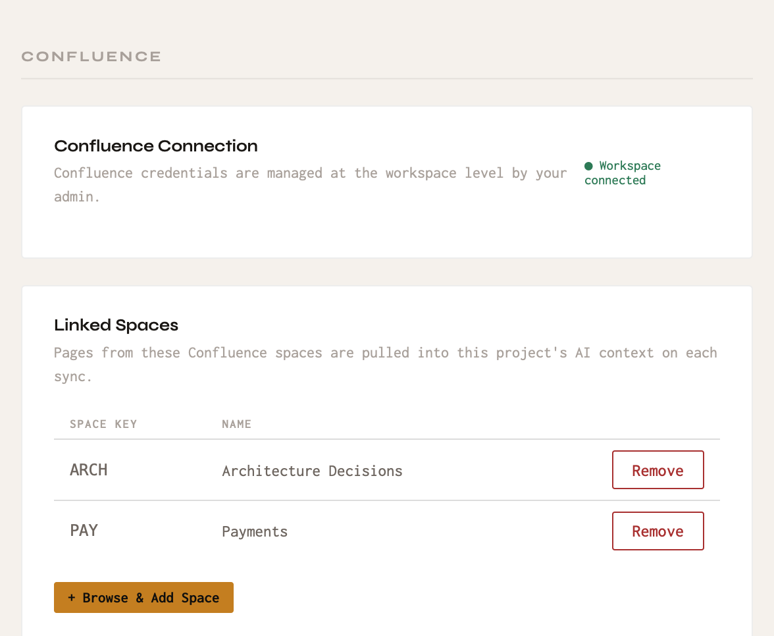The width and height of the screenshot is (774, 636).
Task: Click the Architecture Decisions name cell
Action: [312, 471]
